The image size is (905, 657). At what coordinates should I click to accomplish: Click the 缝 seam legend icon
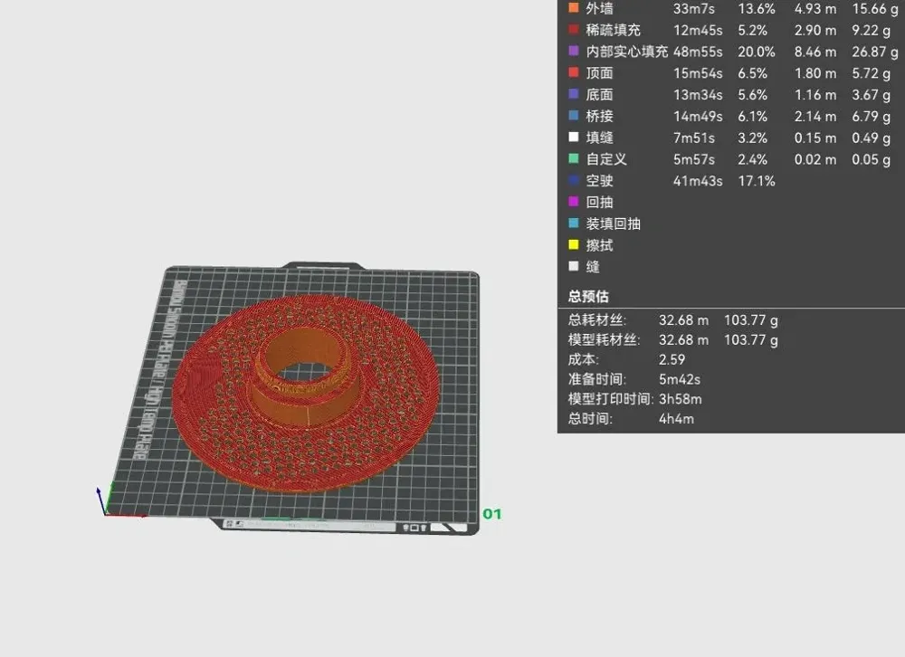573,267
